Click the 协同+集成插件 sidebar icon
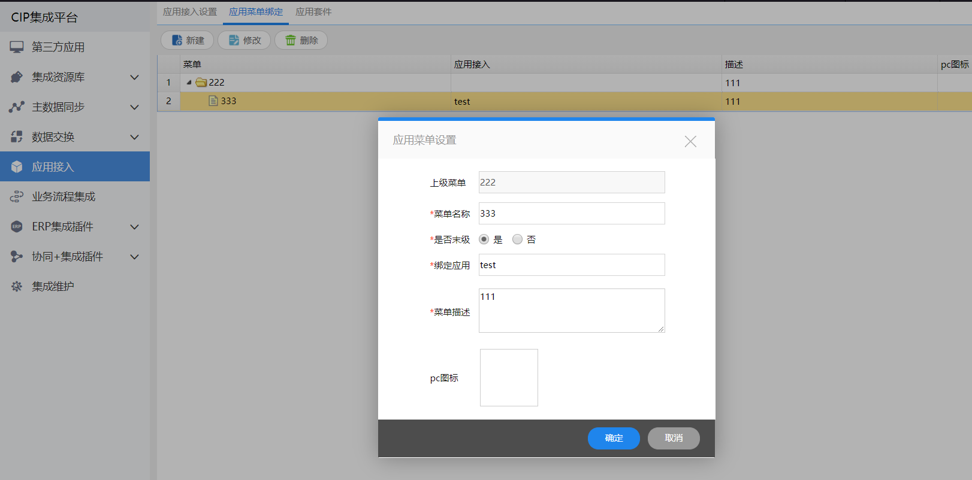Image resolution: width=972 pixels, height=480 pixels. coord(17,257)
